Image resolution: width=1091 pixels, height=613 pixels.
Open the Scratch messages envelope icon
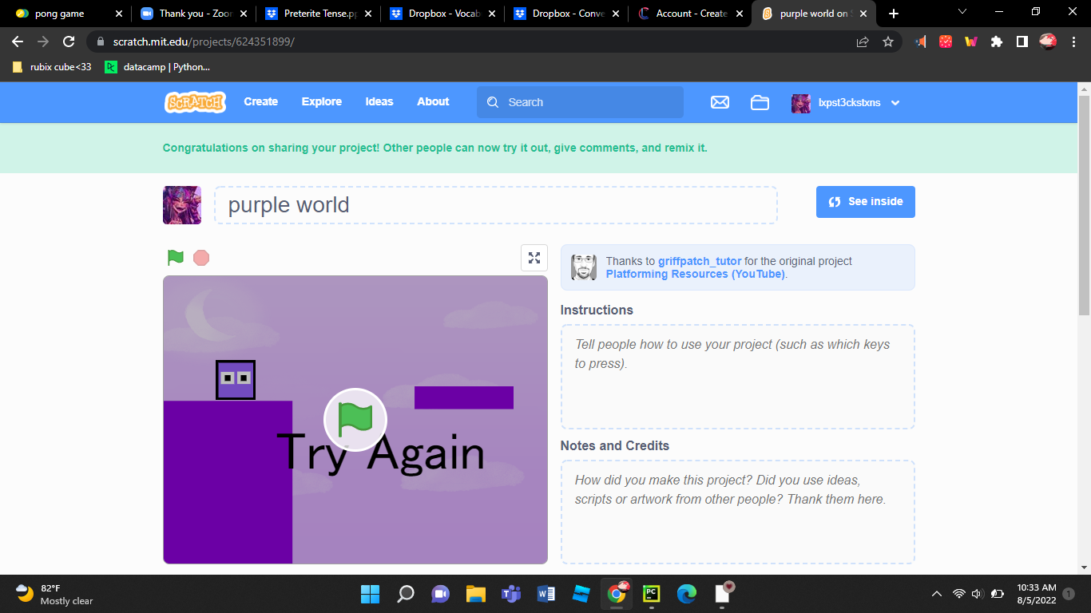[720, 102]
